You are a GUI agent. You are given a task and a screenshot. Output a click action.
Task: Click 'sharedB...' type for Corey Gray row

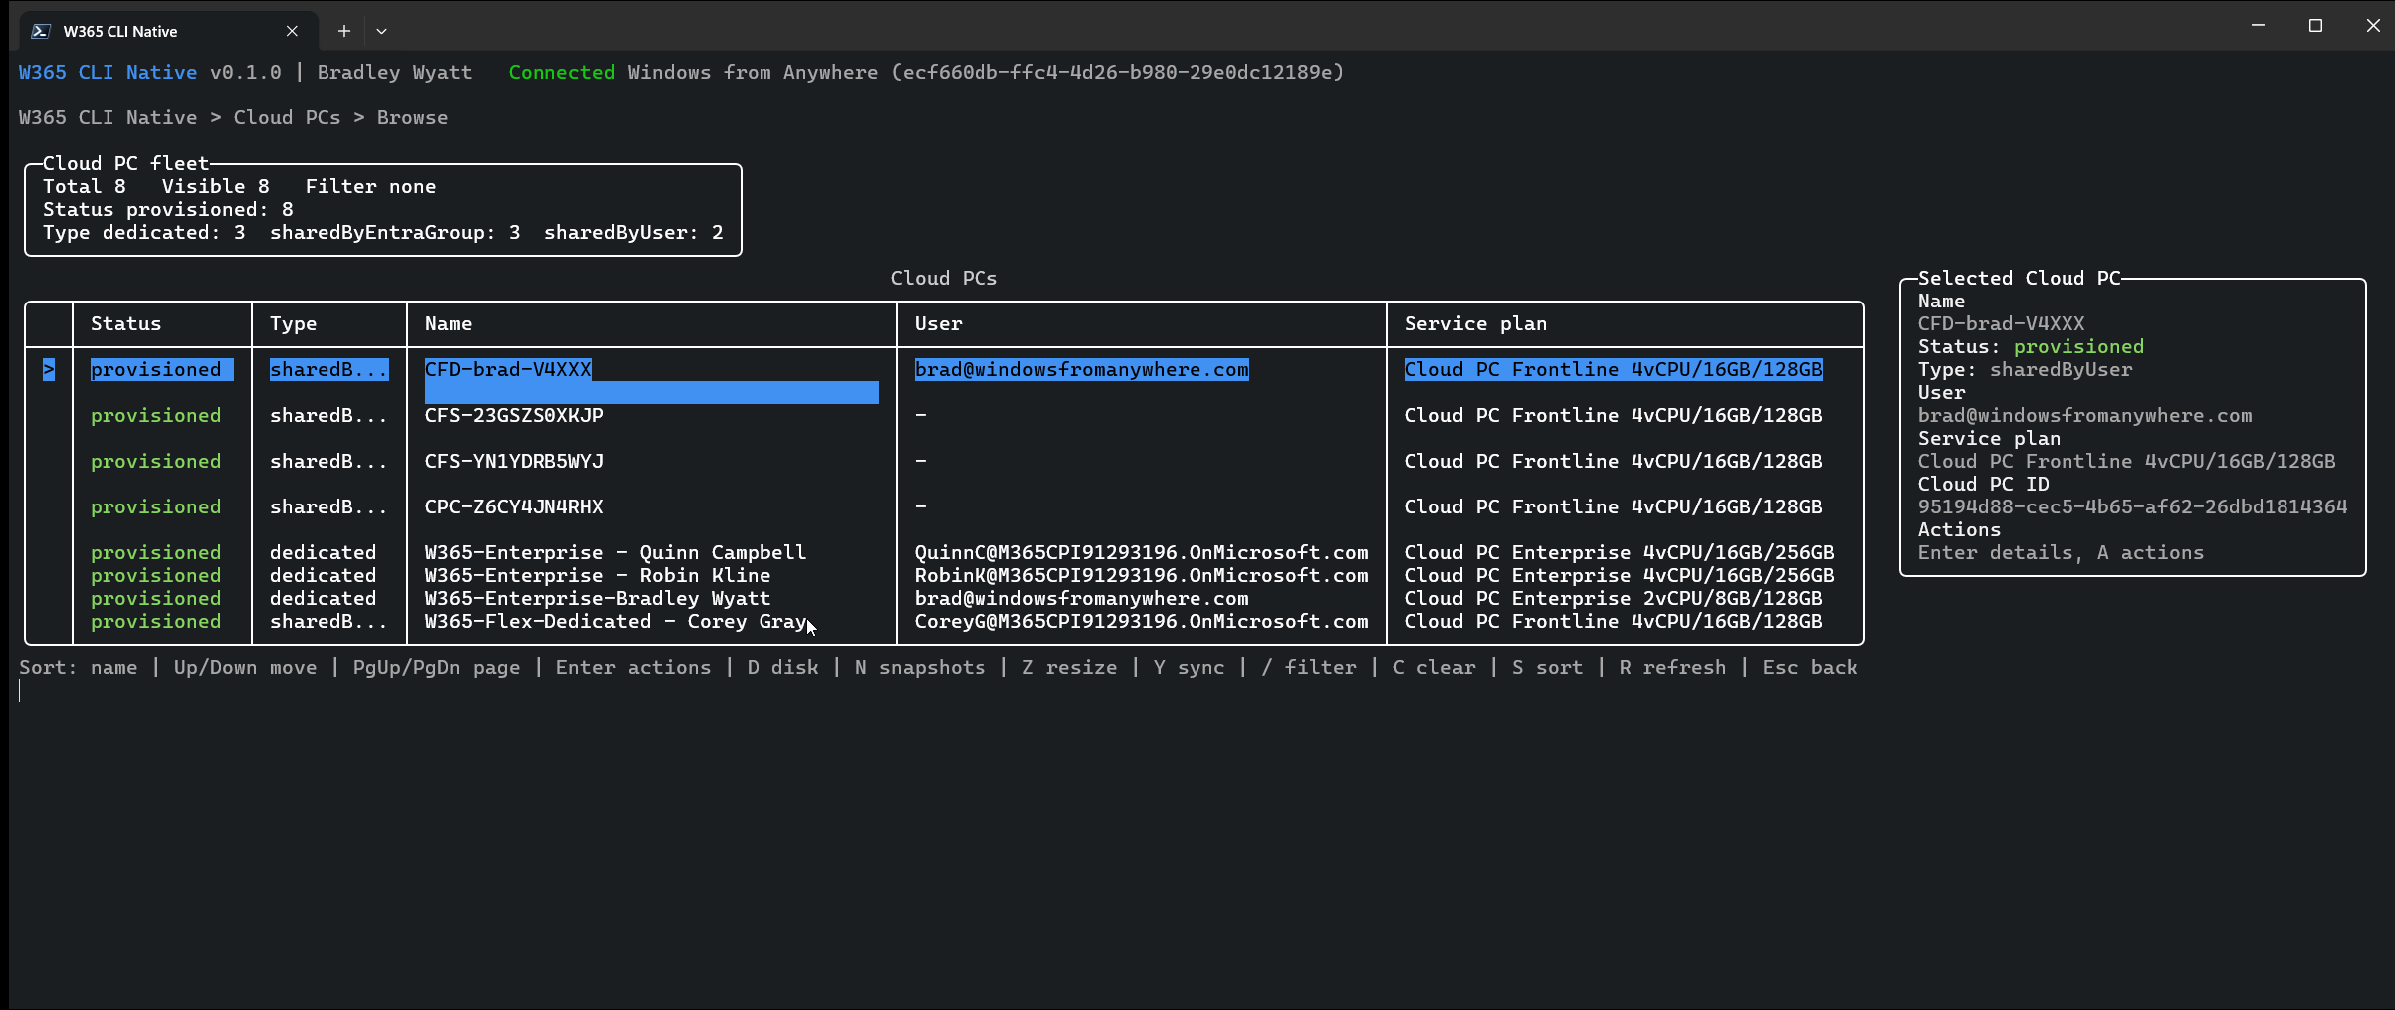click(x=328, y=622)
